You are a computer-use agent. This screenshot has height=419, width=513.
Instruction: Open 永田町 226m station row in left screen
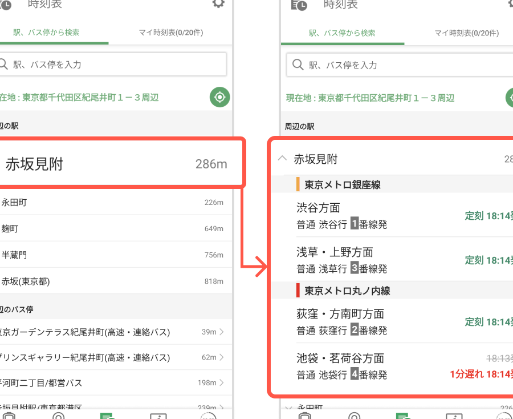(x=116, y=202)
